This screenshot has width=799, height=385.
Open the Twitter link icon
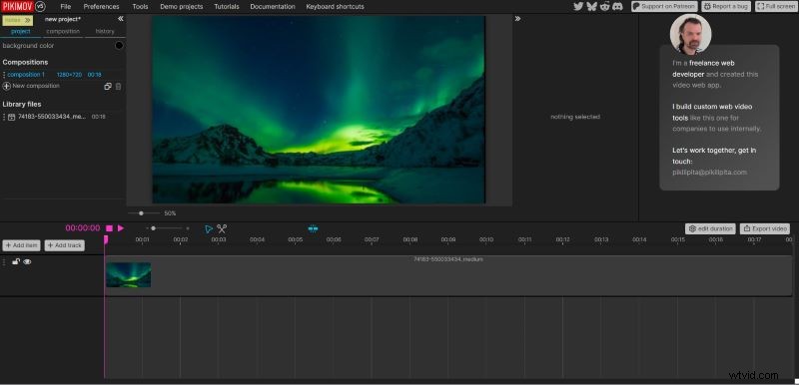pos(578,6)
